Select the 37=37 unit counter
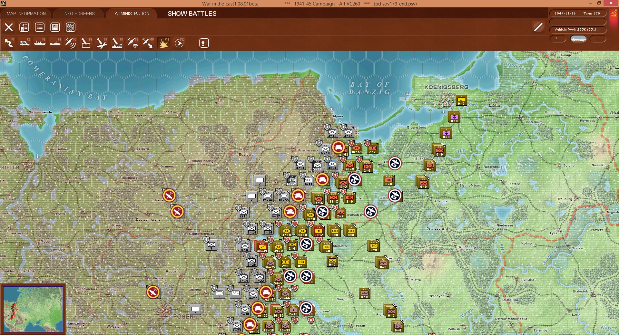 (x=319, y=198)
